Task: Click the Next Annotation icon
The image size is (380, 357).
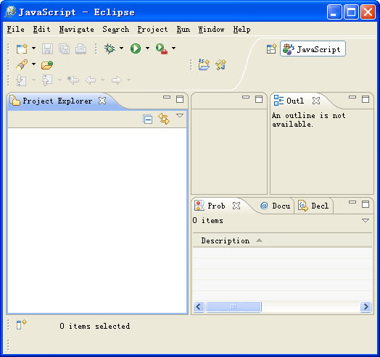Action: click(x=21, y=80)
